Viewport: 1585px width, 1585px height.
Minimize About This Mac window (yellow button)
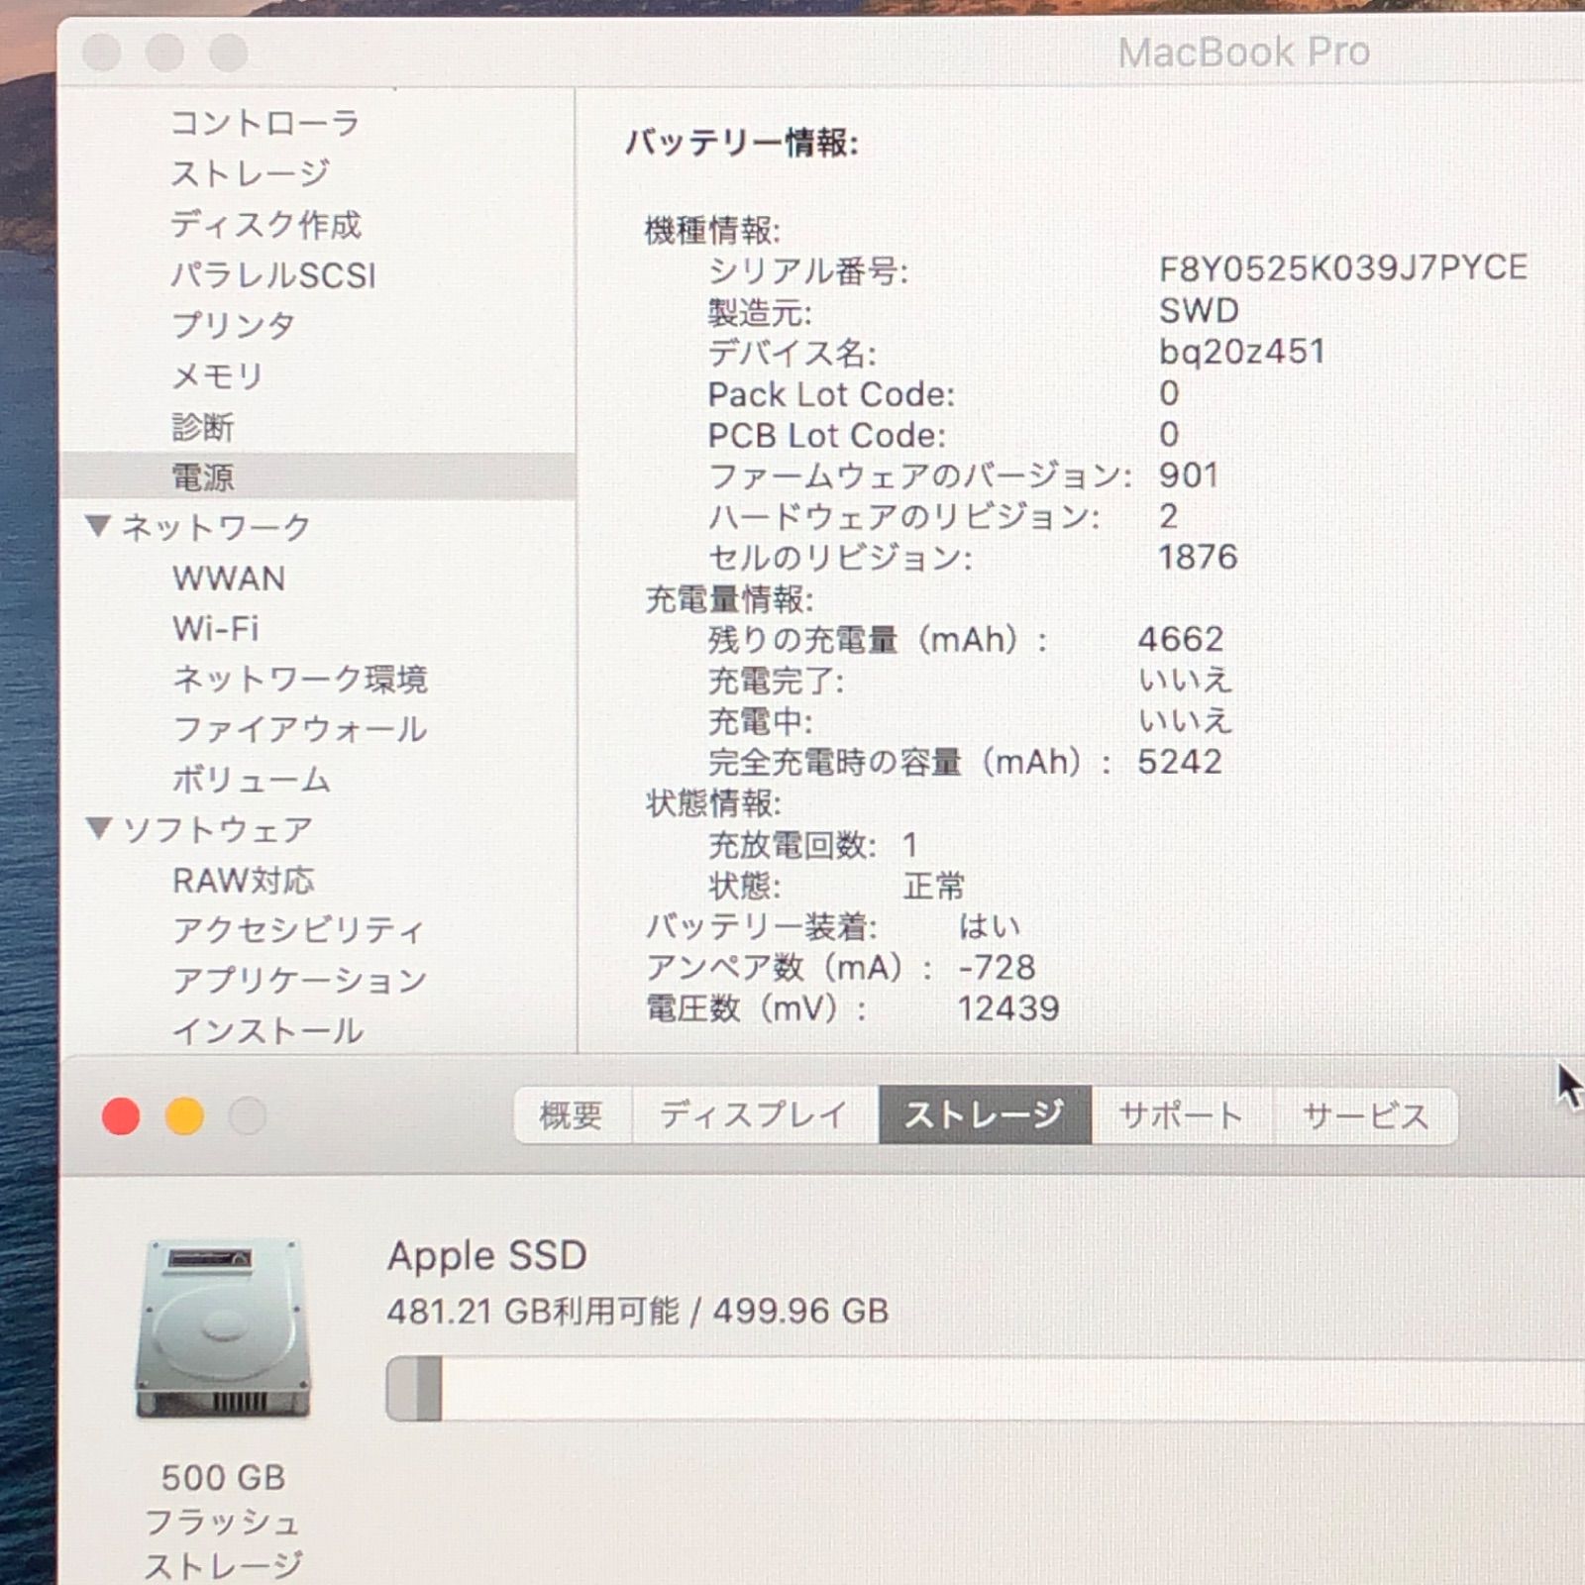tap(184, 1116)
